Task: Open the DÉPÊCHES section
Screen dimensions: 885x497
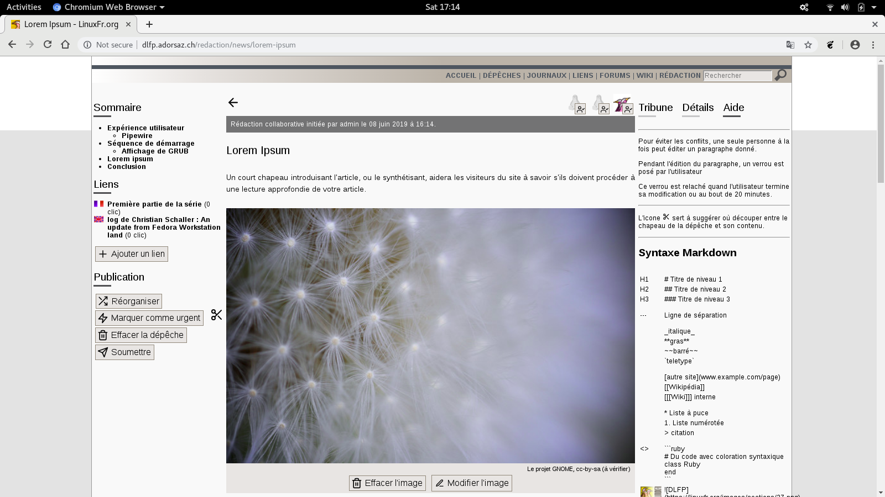Action: [x=502, y=76]
